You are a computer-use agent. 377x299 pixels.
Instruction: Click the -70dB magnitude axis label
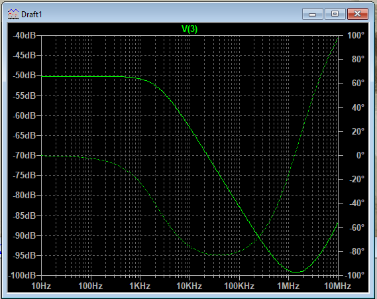24,155
